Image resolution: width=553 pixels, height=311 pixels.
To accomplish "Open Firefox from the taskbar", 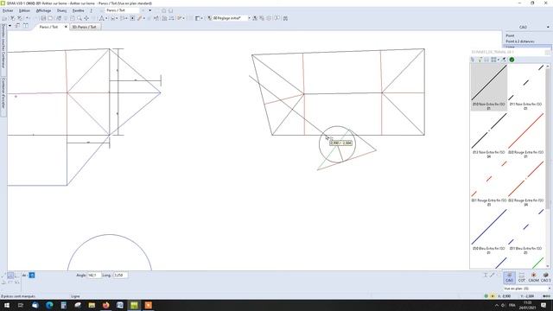I will [105, 305].
